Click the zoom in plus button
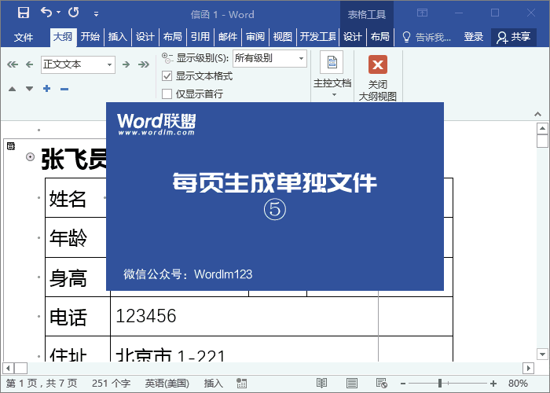This screenshot has height=393, width=550. (x=493, y=384)
